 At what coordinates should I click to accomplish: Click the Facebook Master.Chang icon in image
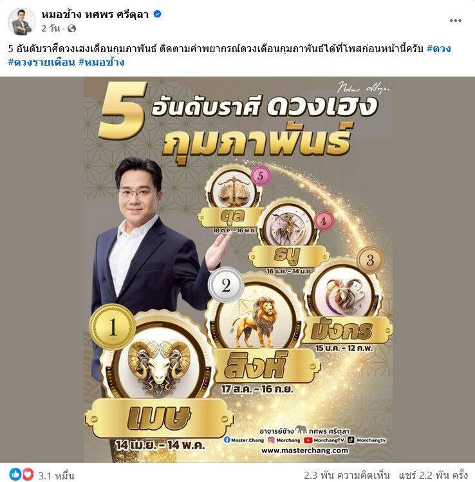[x=227, y=440]
